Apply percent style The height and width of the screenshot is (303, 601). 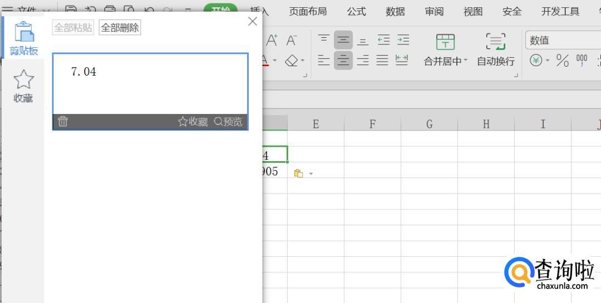tap(563, 61)
